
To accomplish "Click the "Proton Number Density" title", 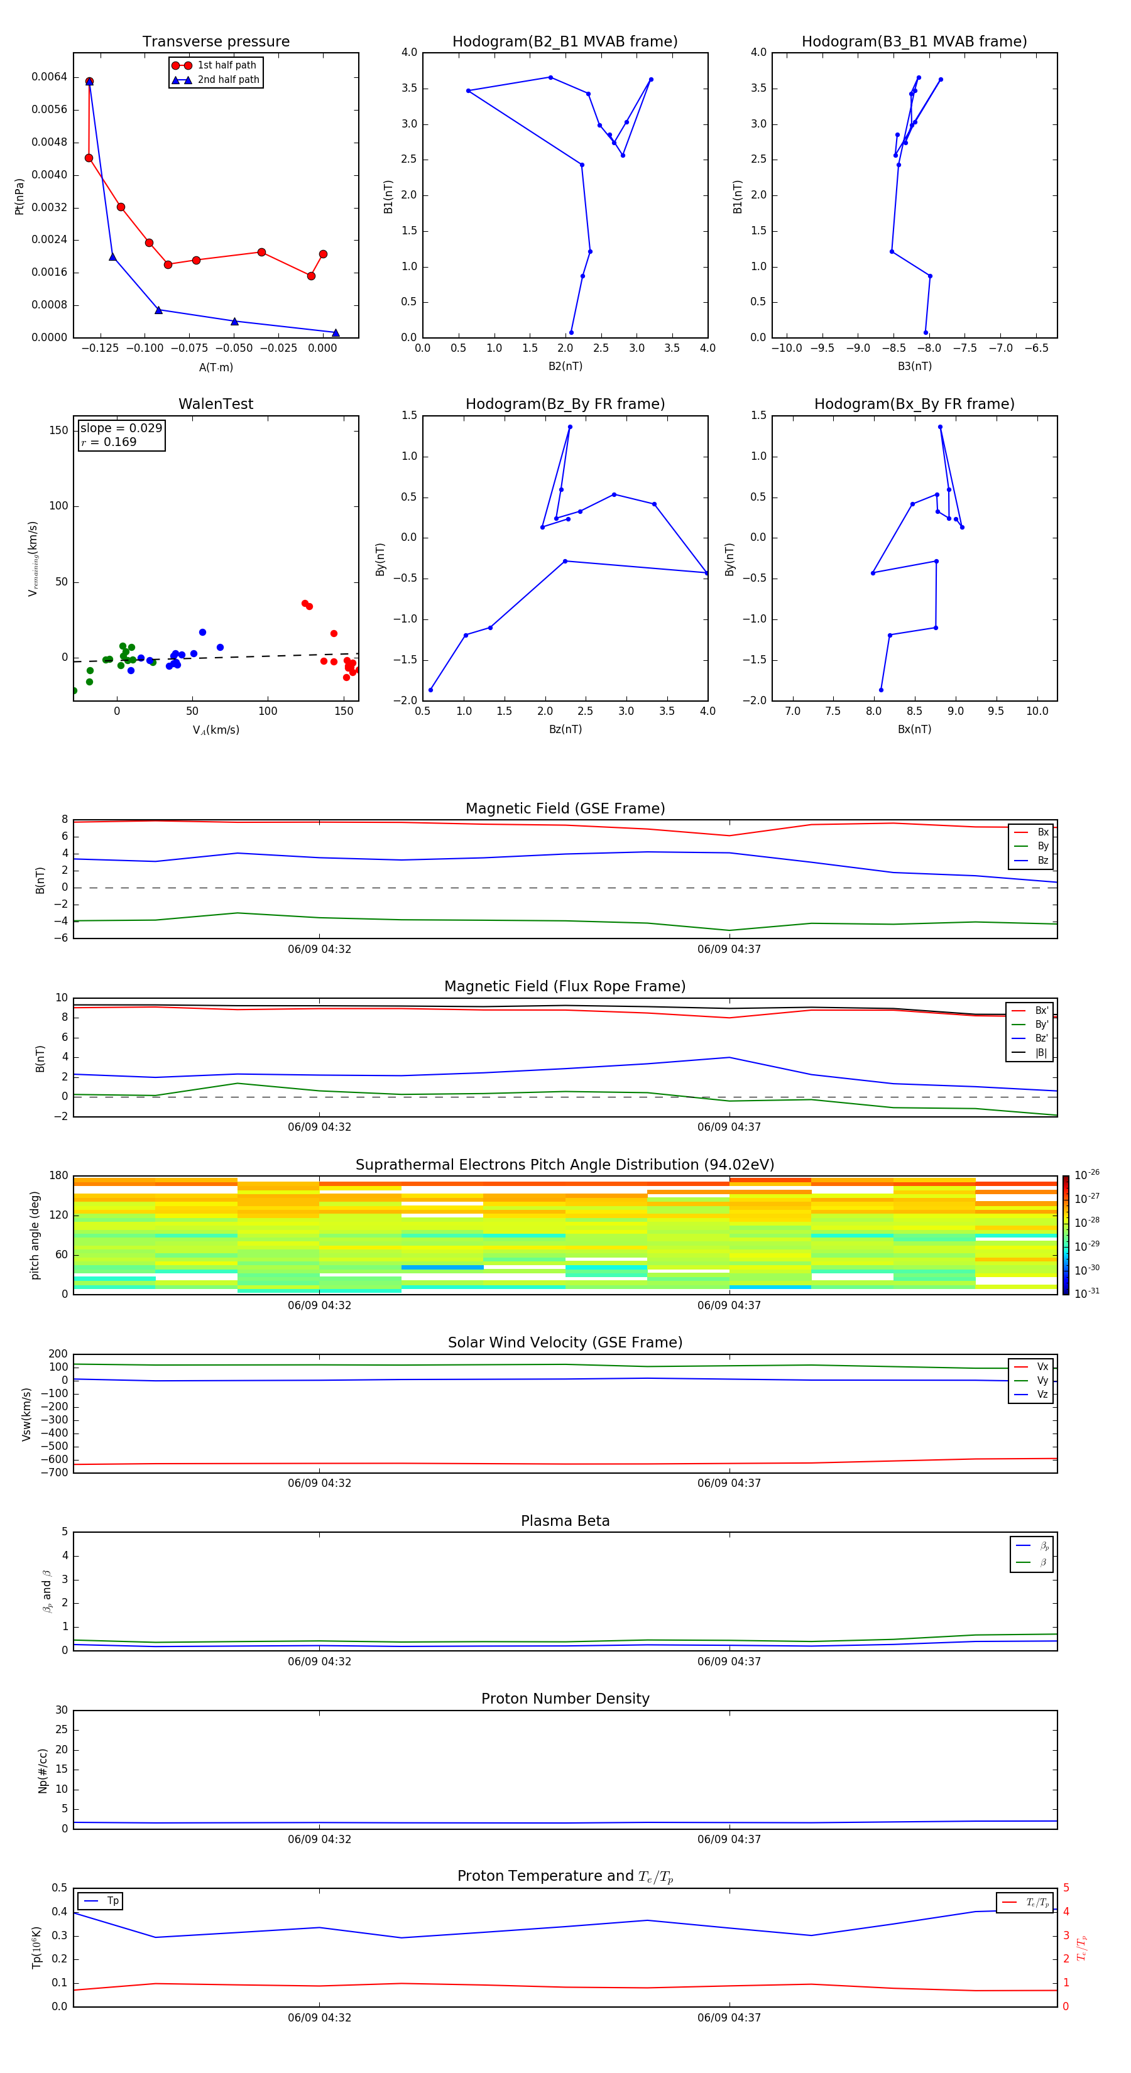I will (565, 1699).
